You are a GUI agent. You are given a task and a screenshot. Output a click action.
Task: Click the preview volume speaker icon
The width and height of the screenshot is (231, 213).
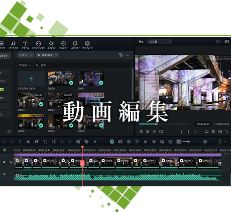220,131
